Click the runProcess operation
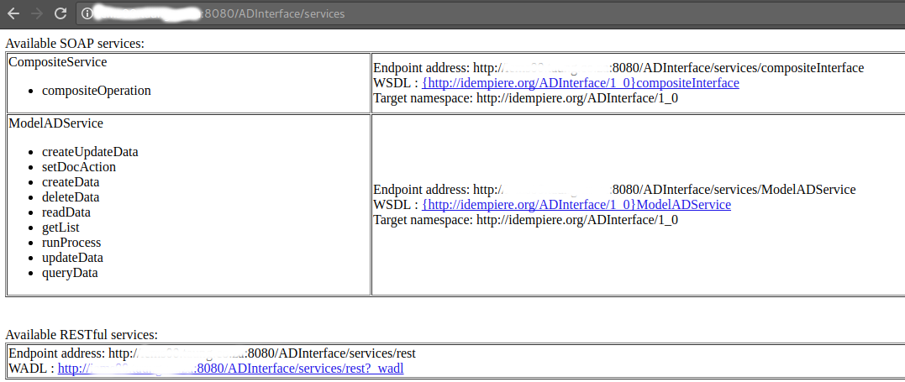 (71, 243)
